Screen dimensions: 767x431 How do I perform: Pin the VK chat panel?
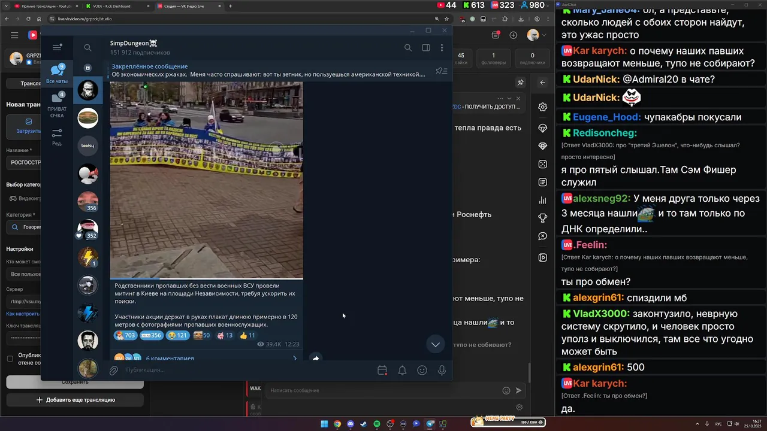coord(521,83)
